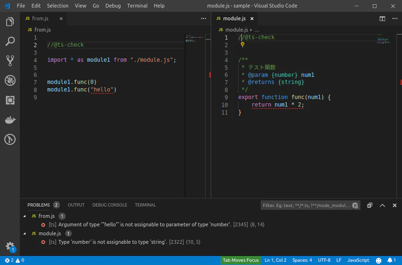Open More Actions for from.js editor group
The image size is (402, 265).
pos(204,18)
